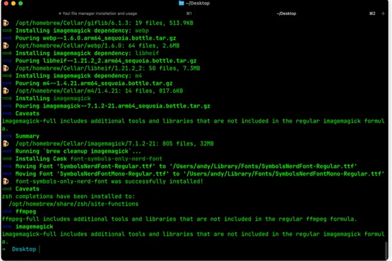Minimize the terminal with the yellow button

point(14,3)
